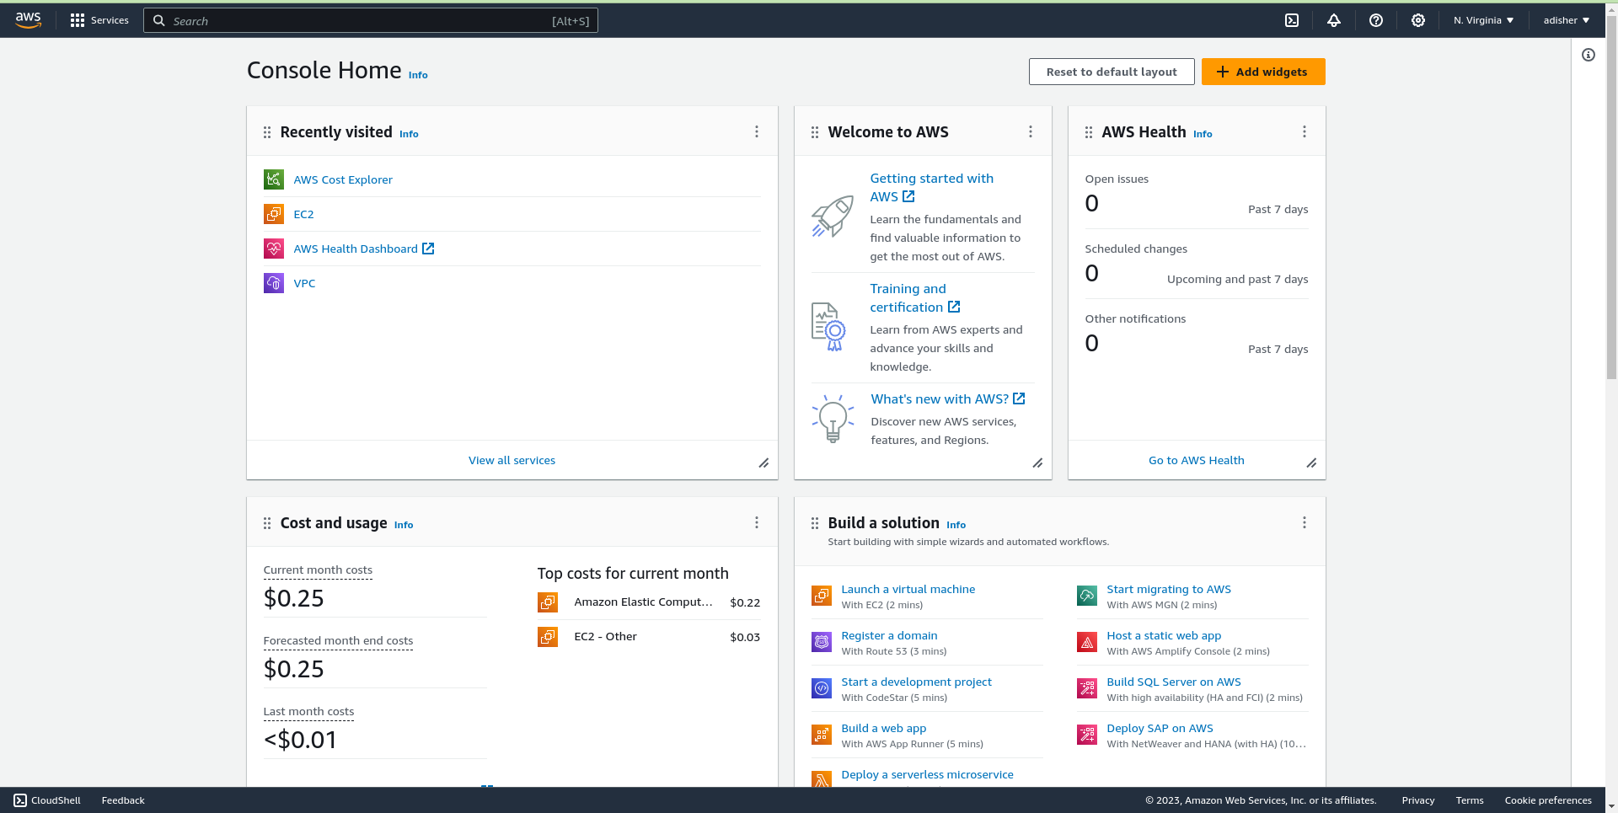1618x813 pixels.
Task: Click the VPC service icon
Action: [x=274, y=283]
